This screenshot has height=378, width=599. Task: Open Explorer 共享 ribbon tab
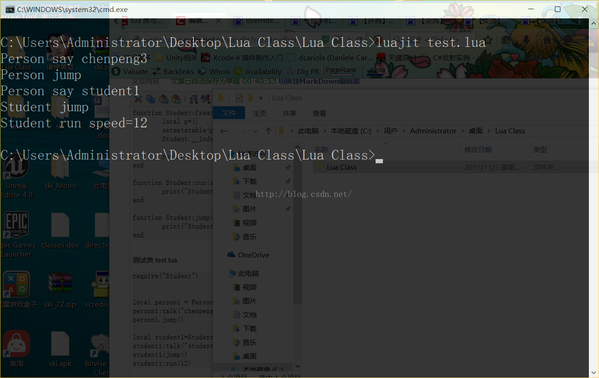(x=290, y=113)
